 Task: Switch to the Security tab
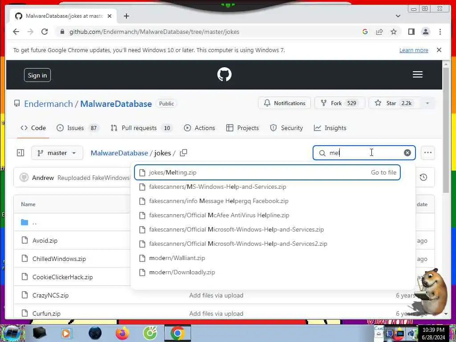point(286,128)
